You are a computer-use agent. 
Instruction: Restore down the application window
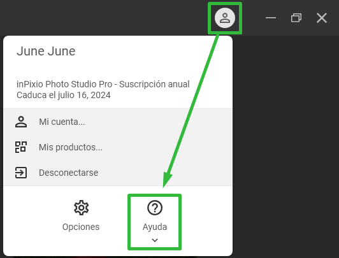pyautogui.click(x=296, y=18)
